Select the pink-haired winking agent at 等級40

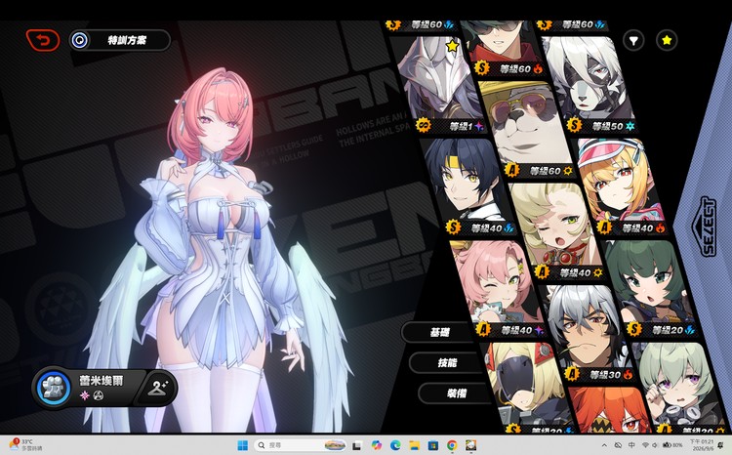(497, 287)
